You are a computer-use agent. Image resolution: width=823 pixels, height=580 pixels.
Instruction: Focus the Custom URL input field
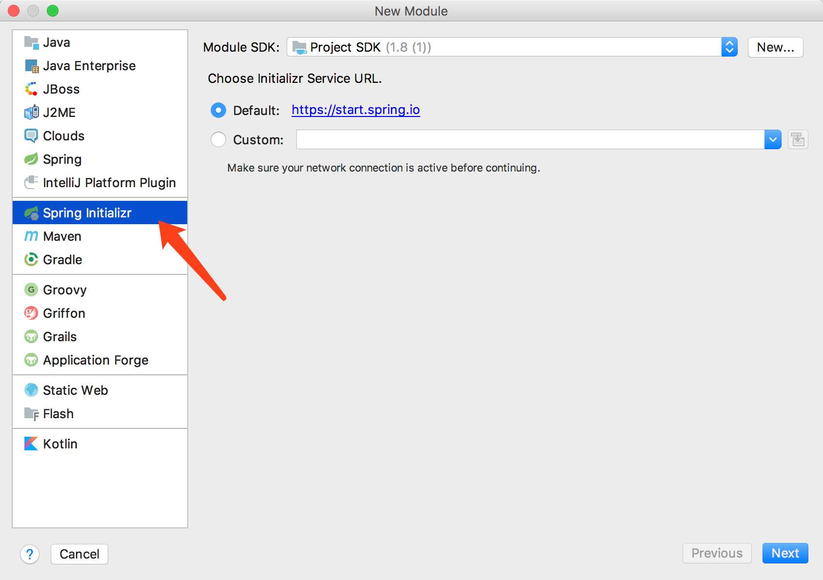click(x=530, y=140)
